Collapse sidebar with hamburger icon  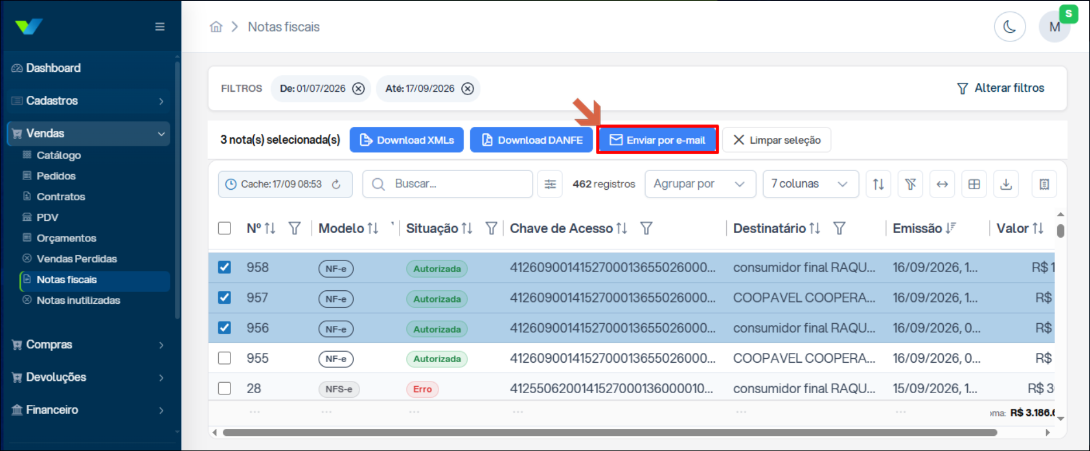point(160,27)
